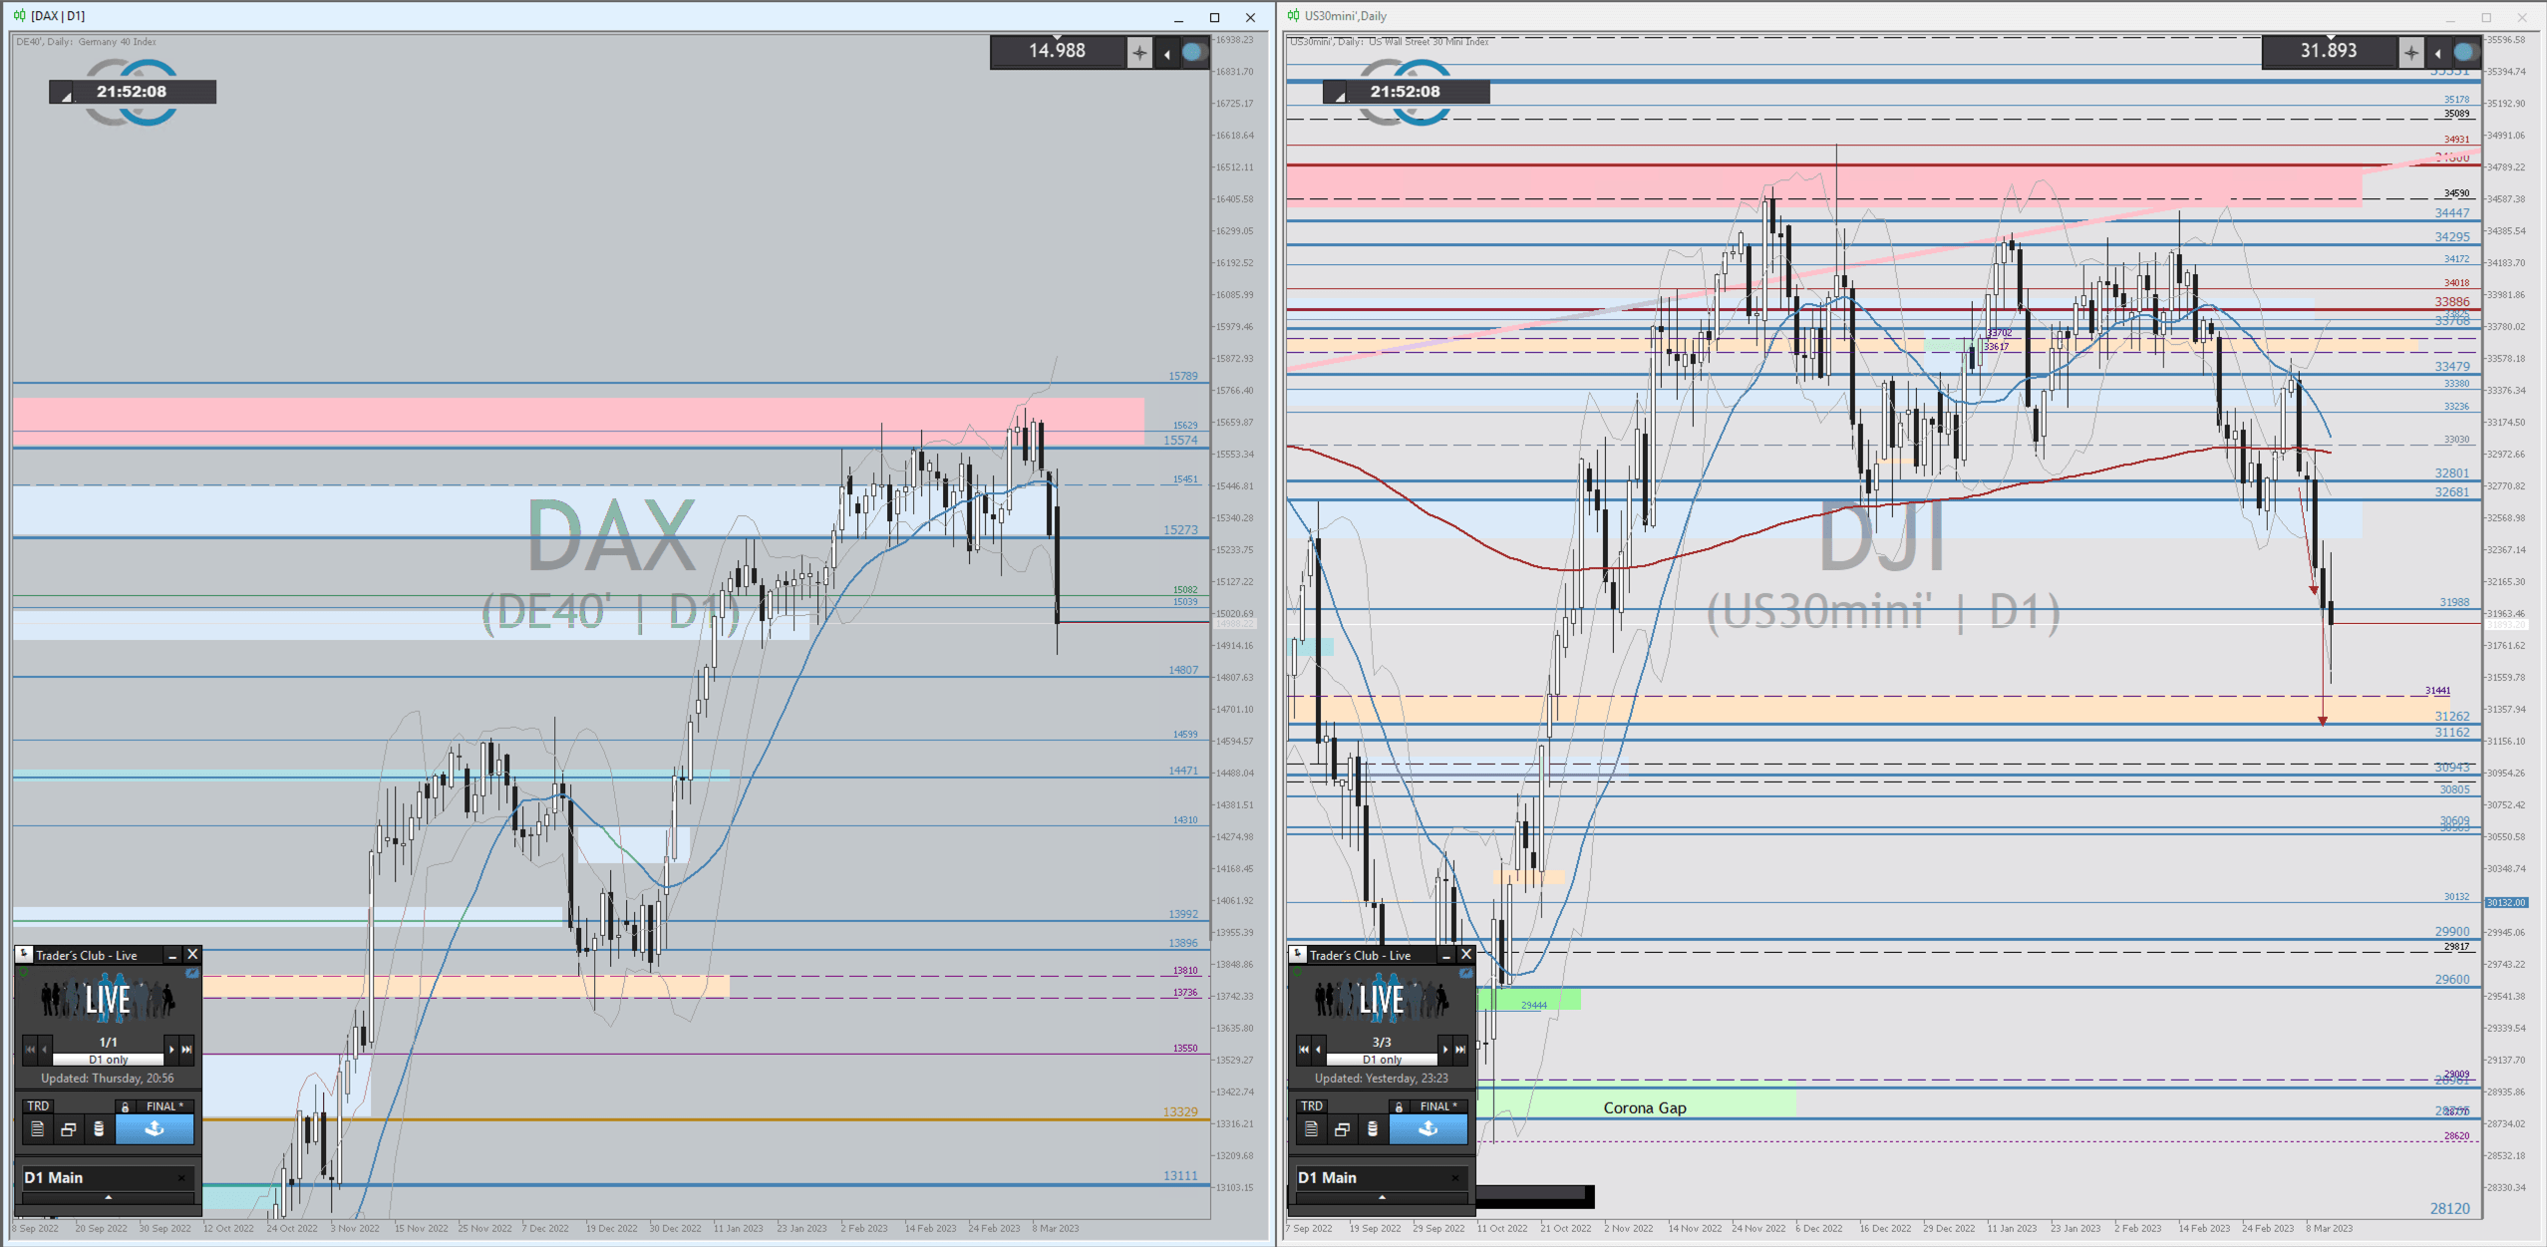2547x1247 pixels.
Task: Select the FINAL * tab in the US30mini panel
Action: pos(1438,1105)
